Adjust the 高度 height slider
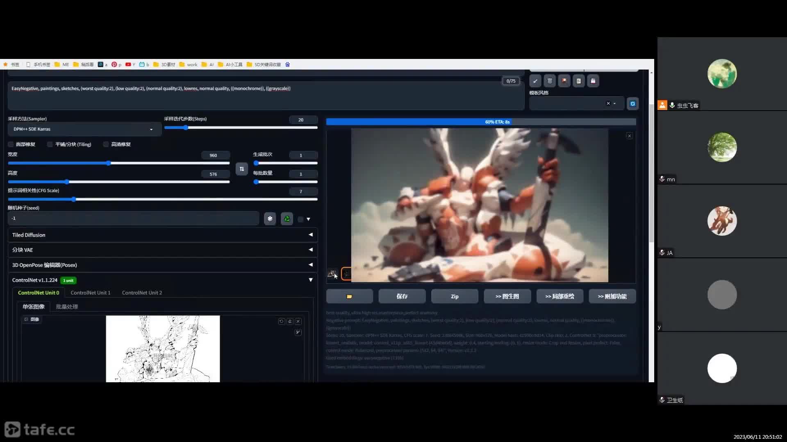This screenshot has height=442, width=787. click(119, 182)
